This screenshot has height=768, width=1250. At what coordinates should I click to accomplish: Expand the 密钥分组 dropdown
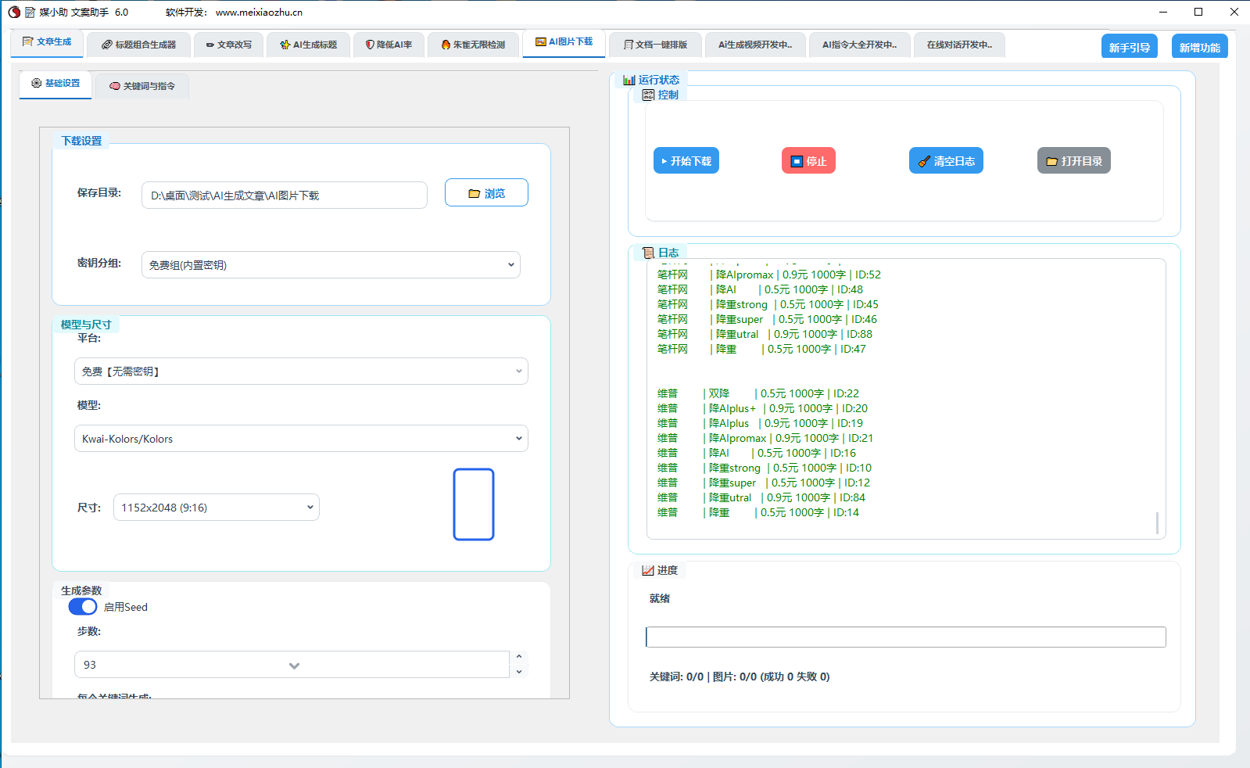[331, 265]
